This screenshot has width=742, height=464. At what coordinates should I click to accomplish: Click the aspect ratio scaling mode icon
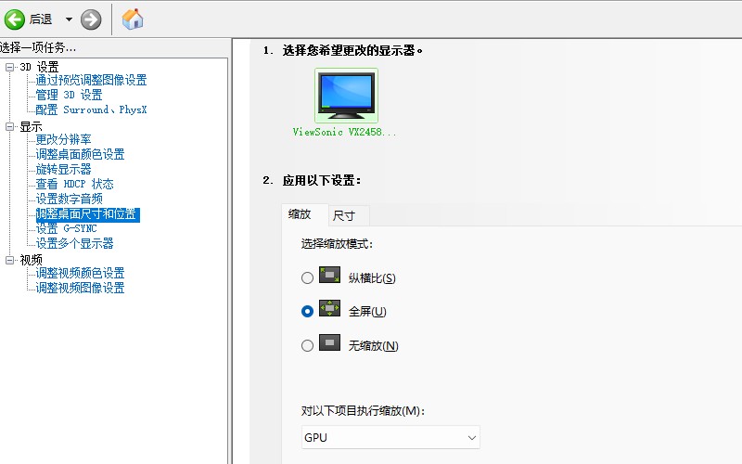point(330,275)
